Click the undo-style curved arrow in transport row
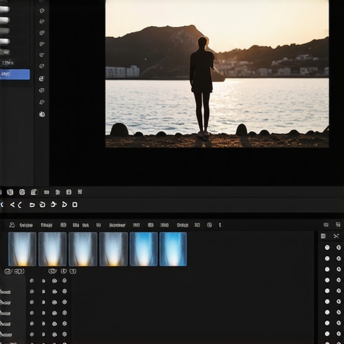The width and height of the screenshot is (344, 344). (x=32, y=205)
